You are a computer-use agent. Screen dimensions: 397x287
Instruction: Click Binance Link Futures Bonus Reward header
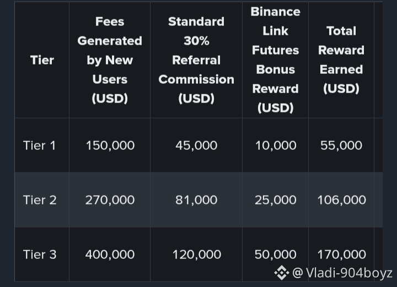tap(276, 60)
